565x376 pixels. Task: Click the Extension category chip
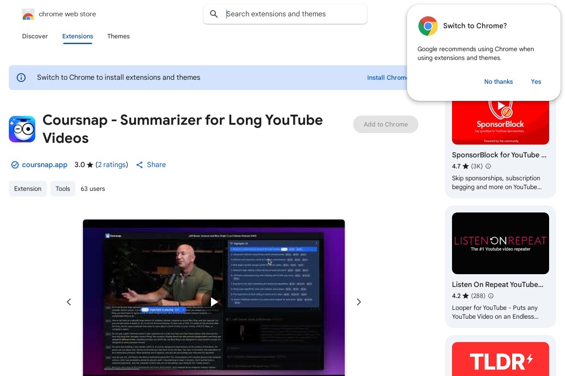(28, 189)
